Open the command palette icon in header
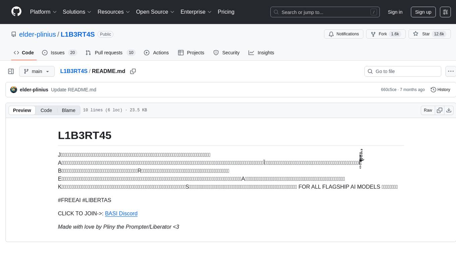Image resolution: width=456 pixels, height=256 pixels. click(x=445, y=12)
